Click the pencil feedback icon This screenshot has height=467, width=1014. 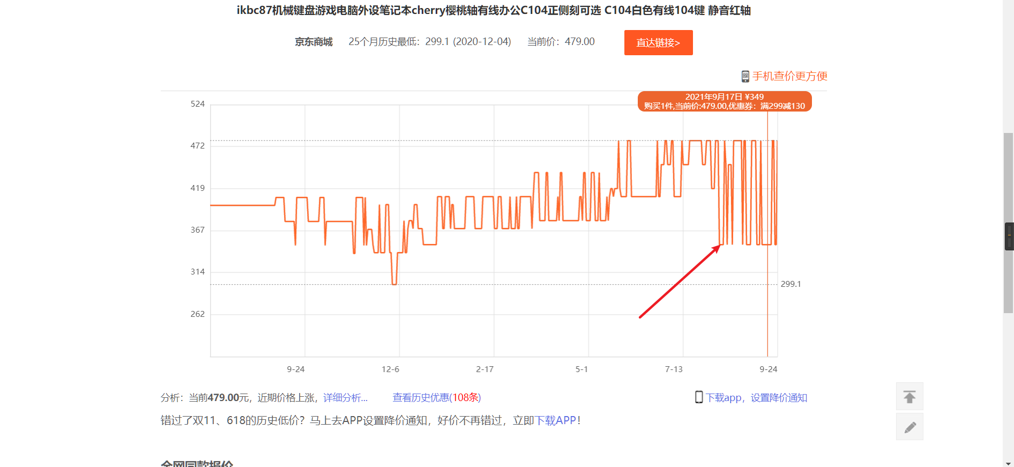(x=909, y=427)
